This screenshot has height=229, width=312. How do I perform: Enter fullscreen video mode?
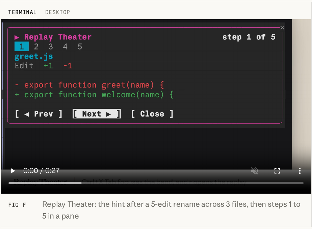tap(277, 171)
